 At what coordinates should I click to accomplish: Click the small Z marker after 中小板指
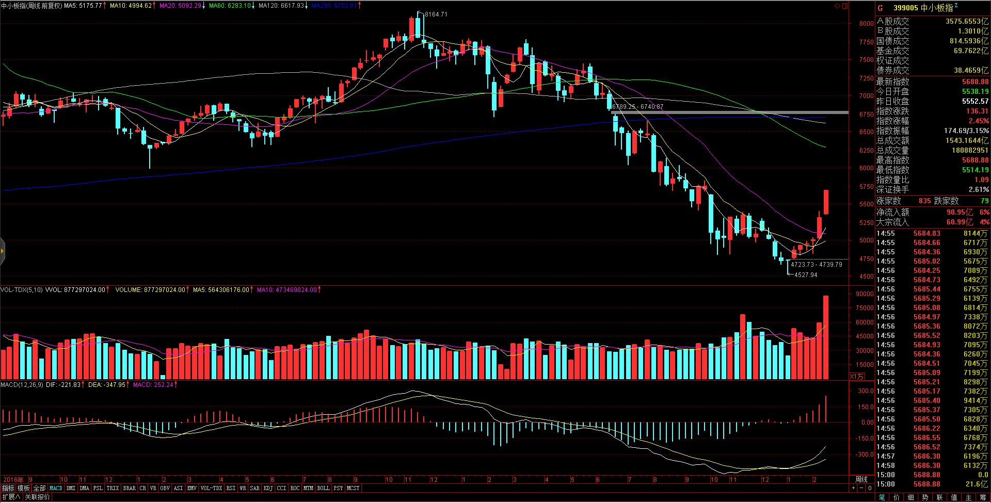(956, 6)
